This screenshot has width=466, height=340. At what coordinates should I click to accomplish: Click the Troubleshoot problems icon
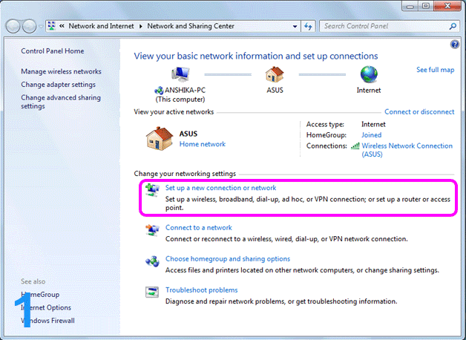point(152,292)
